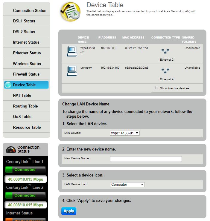Open the LAN Device Icon dropdown
This screenshot has width=210, height=221.
pyautogui.click(x=127, y=185)
